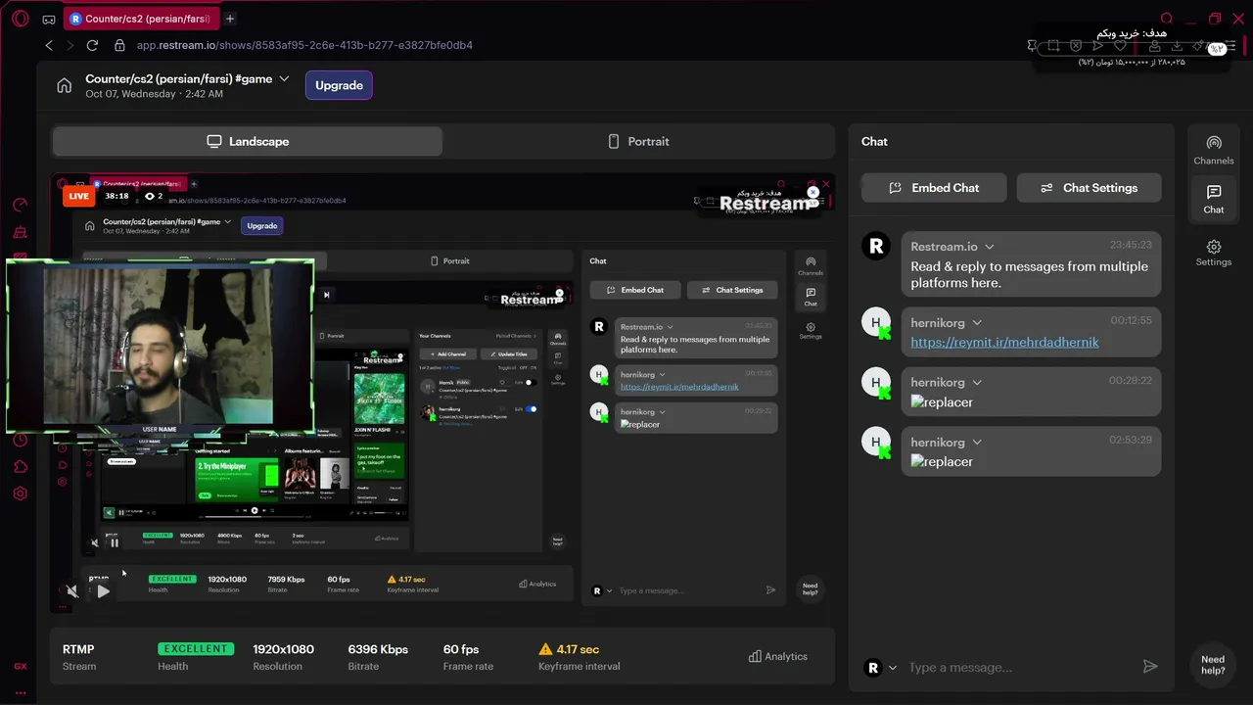The width and height of the screenshot is (1253, 705).
Task: Click the 6396 Kbps bitrate value
Action: coord(378,649)
